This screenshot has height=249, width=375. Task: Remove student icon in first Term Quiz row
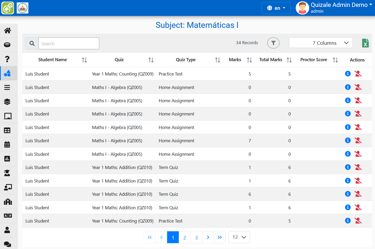tap(358, 167)
